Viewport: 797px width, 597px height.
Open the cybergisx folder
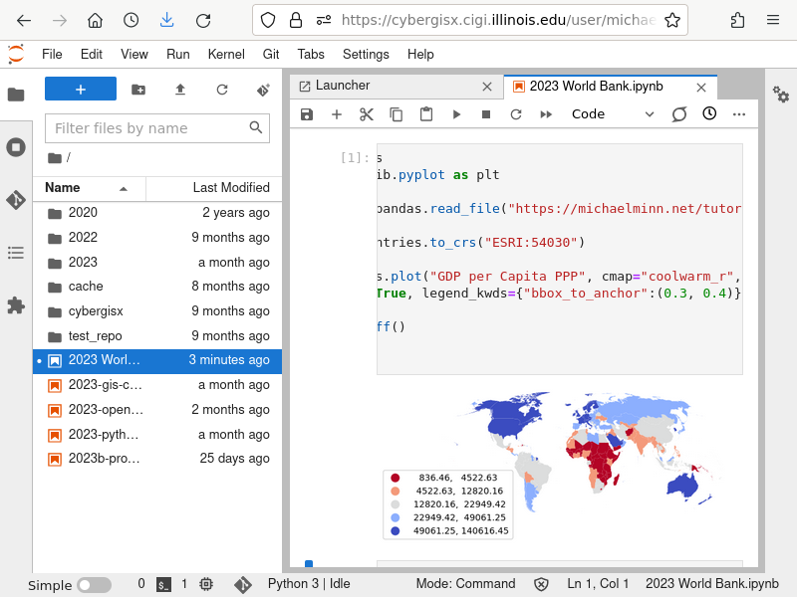coord(96,311)
